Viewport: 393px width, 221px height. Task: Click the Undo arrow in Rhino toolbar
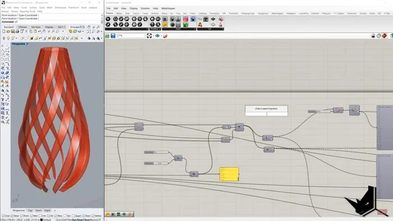click(40, 31)
